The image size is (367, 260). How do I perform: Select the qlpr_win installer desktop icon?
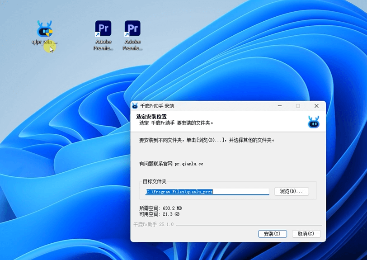point(44,32)
